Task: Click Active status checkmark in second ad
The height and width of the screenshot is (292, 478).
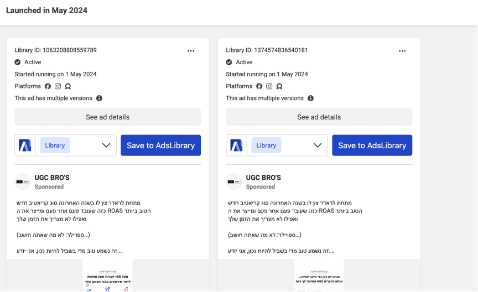Action: [x=229, y=62]
